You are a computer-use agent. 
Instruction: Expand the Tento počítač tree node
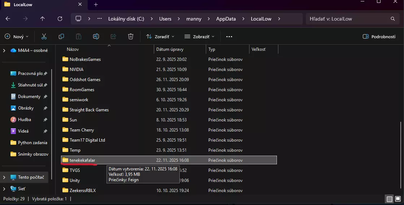[x=4, y=177]
